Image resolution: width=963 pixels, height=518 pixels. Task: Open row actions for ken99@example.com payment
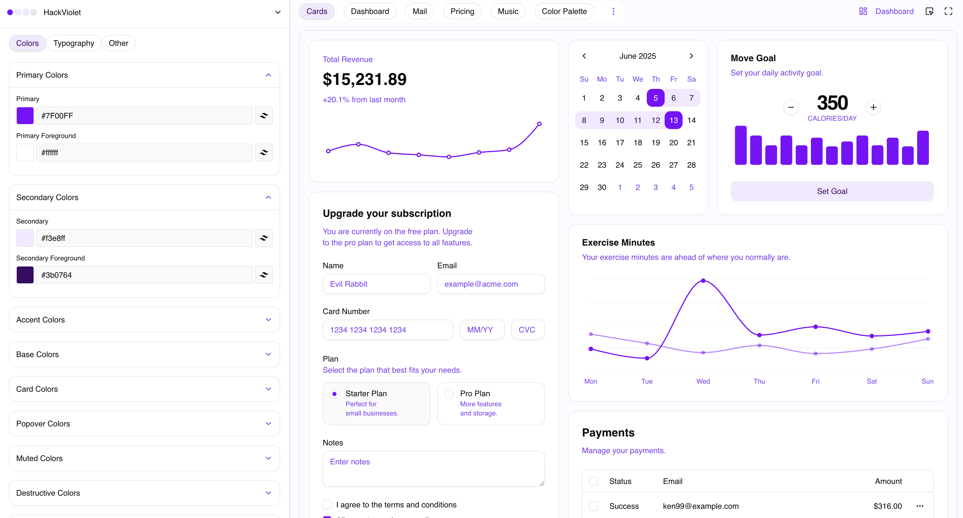(x=920, y=506)
